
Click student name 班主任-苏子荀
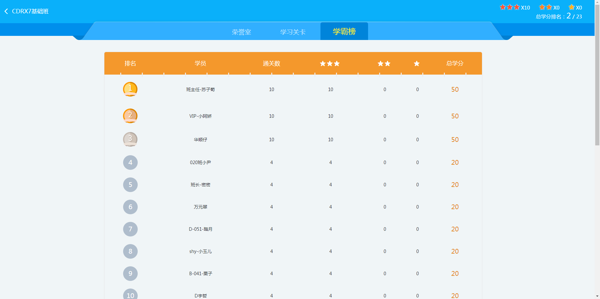pos(200,90)
